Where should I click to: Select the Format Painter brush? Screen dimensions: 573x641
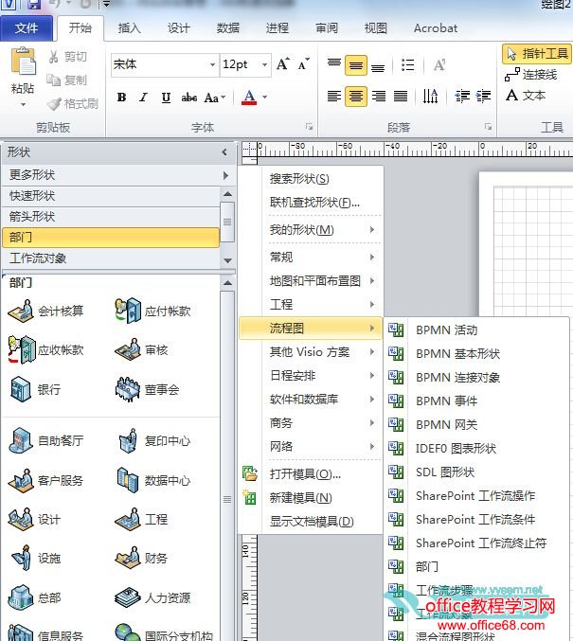click(54, 104)
